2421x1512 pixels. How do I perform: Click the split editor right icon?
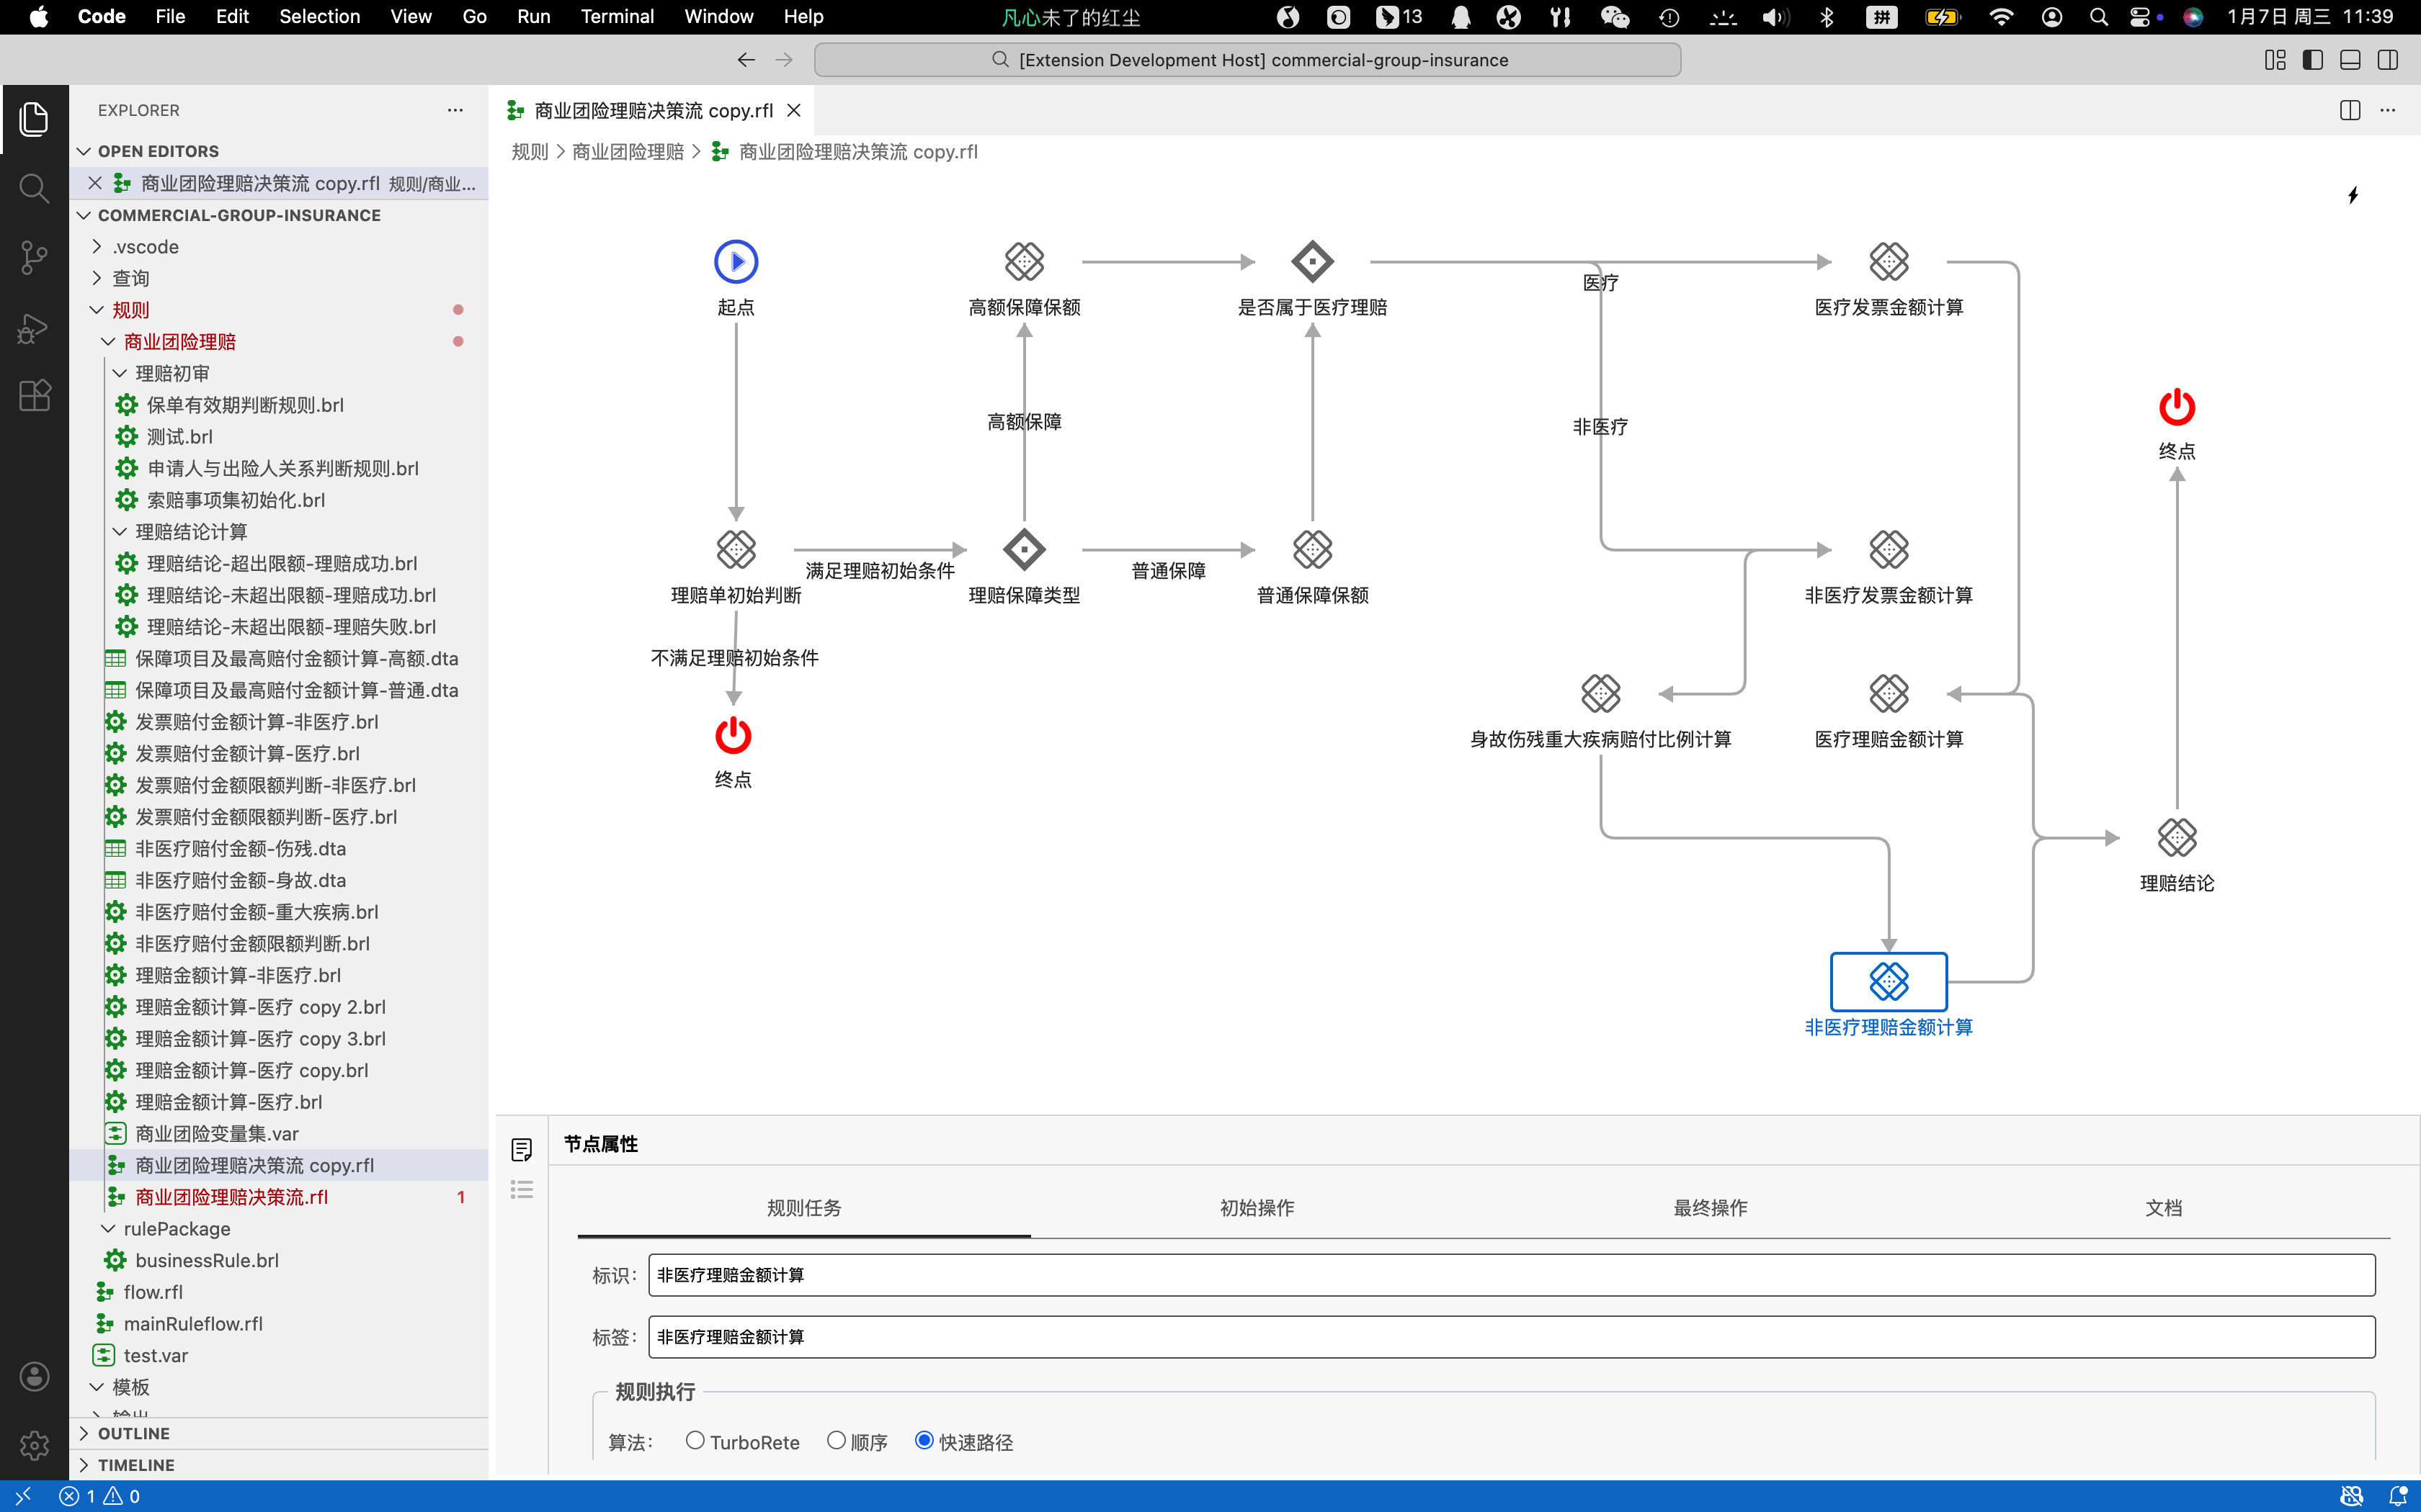click(2350, 110)
